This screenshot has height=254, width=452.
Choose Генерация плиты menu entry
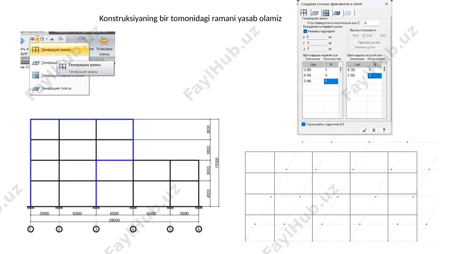pos(59,89)
